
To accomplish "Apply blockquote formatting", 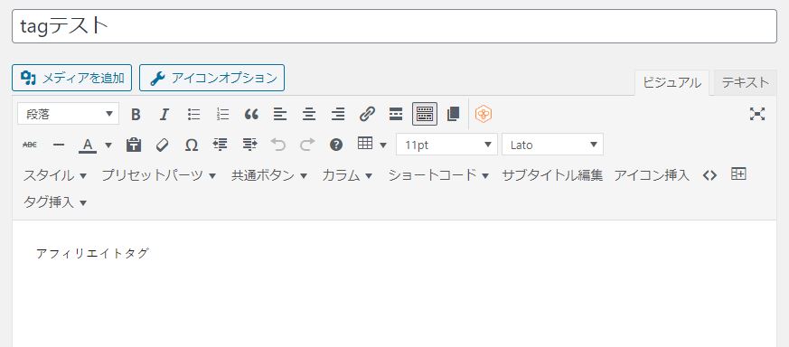I will pos(251,114).
